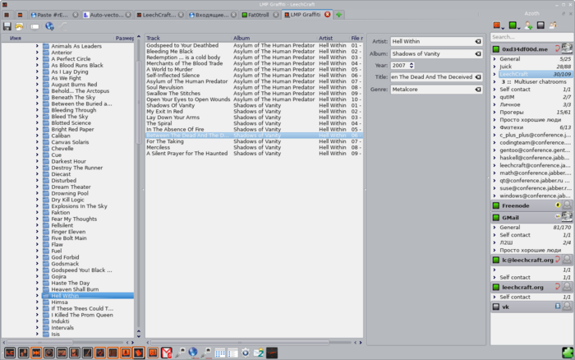Click the gear settings icon in bottom bar
The image size is (575, 360).
point(246,353)
